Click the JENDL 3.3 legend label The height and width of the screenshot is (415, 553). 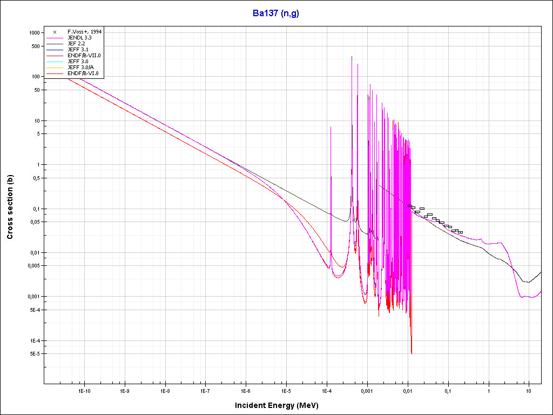tap(79, 38)
